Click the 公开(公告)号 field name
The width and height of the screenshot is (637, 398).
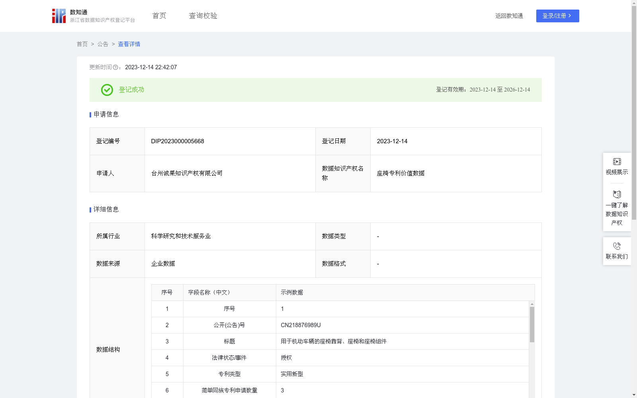pyautogui.click(x=229, y=325)
